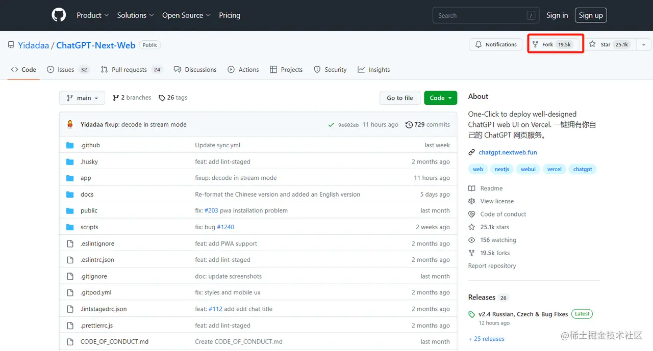
Task: Select the 'webui' topic tag
Action: click(529, 169)
